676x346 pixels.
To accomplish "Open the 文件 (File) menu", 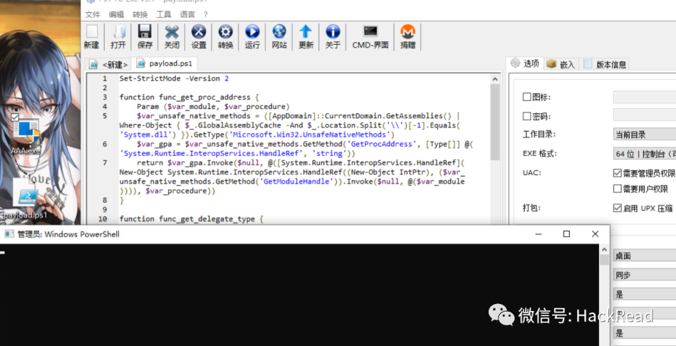I will [x=92, y=14].
